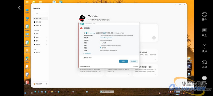Image resolution: width=213 pixels, height=96 pixels.
Task: Open 新建对话 in Marvis sidebar
Action: (x=40, y=18)
